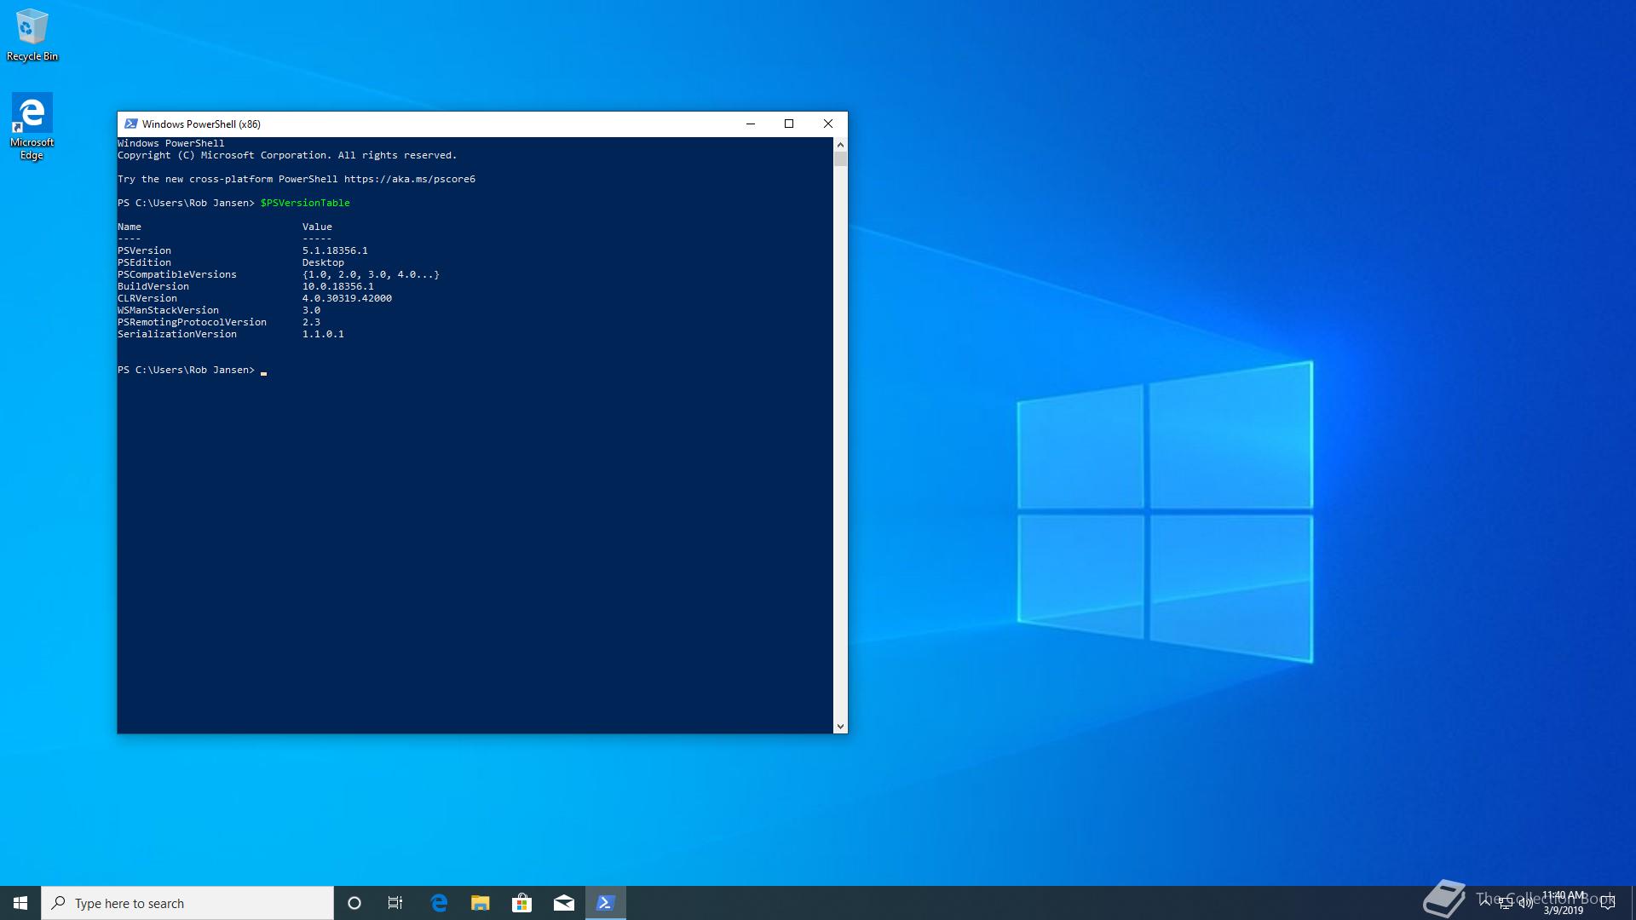
Task: Close the PowerShell window
Action: pyautogui.click(x=828, y=124)
